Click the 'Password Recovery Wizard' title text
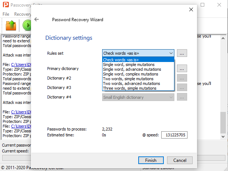Screen dimensions: 228x171 click(78, 20)
